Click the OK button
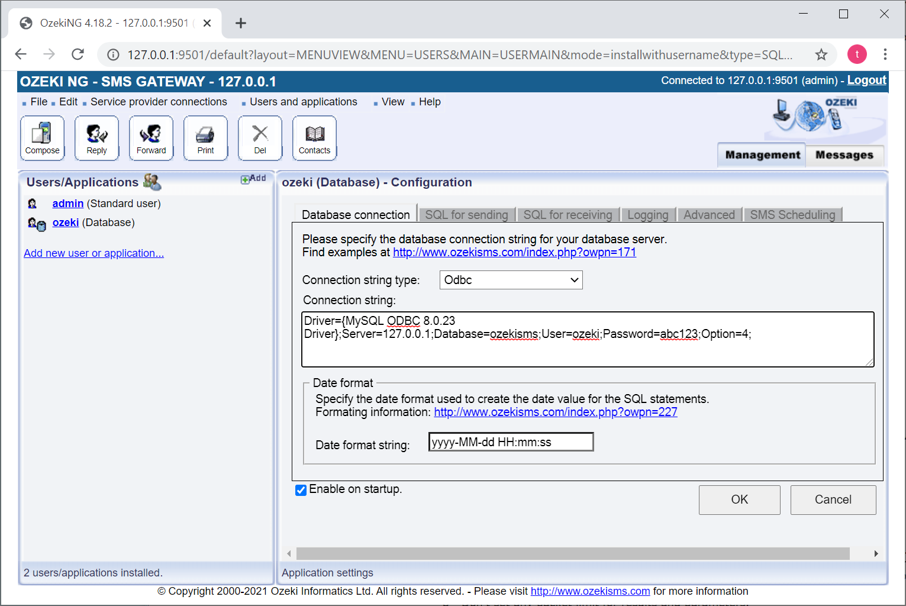906x606 pixels. 739,499
